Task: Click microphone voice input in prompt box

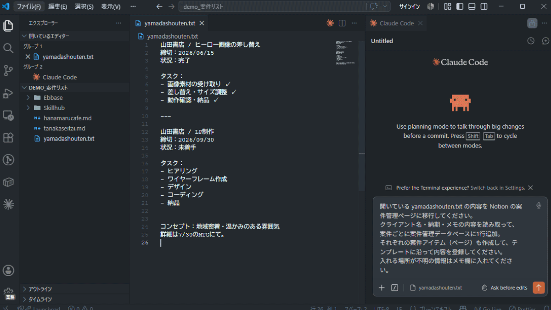Action: pyautogui.click(x=539, y=206)
